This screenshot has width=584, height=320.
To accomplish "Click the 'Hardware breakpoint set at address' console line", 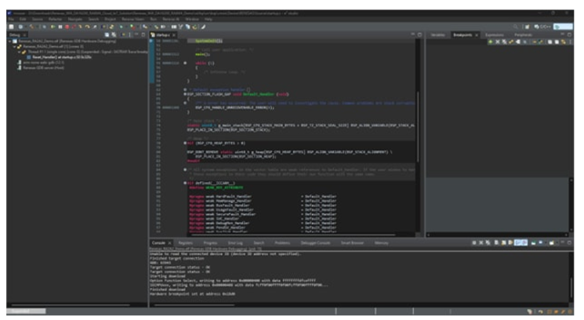I will (x=192, y=294).
